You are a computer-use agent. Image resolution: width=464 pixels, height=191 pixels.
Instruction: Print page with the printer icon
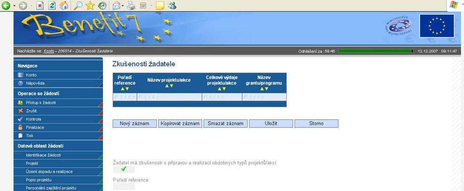coord(131,5)
